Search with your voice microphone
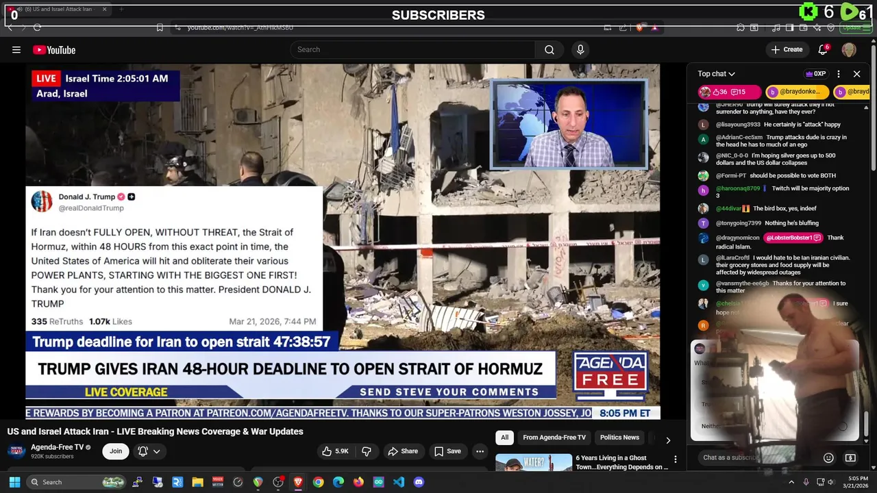 580,49
